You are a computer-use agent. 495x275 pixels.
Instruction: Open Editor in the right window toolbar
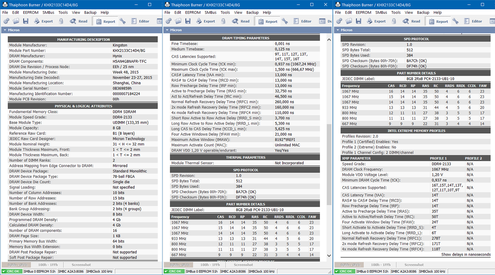(x=473, y=21)
